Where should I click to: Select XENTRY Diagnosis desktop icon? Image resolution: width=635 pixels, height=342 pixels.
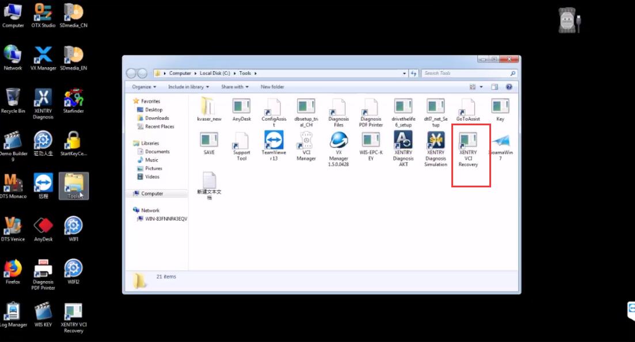click(x=43, y=104)
